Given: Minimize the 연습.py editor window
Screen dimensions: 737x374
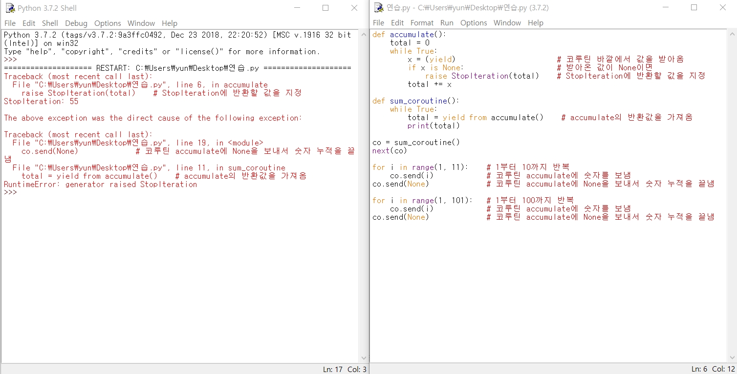Looking at the screenshot, I should (665, 8).
